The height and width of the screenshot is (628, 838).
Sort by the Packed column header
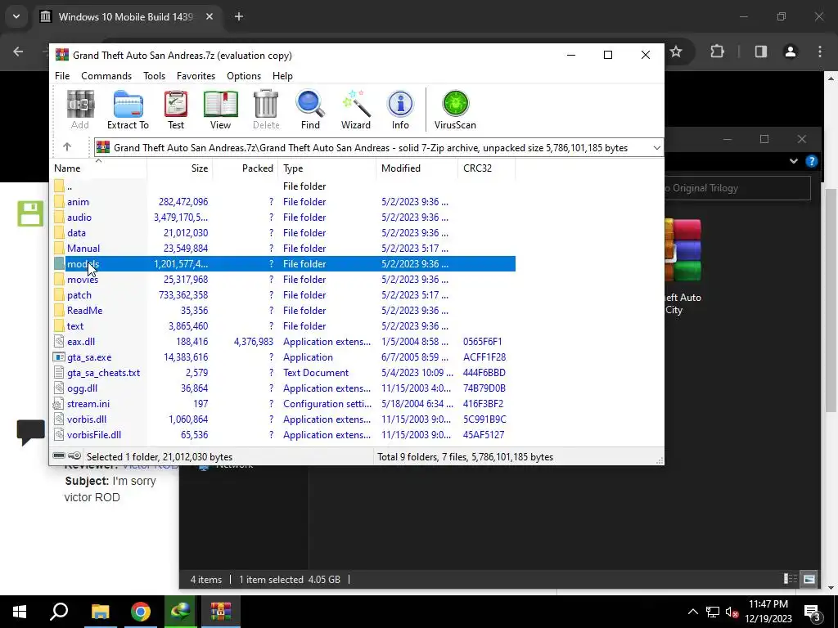[x=245, y=168]
